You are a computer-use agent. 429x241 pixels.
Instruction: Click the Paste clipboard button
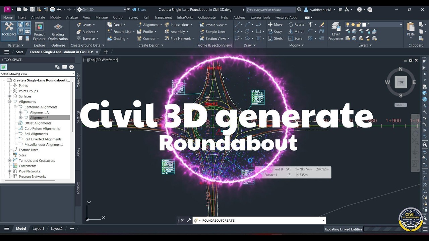point(411,29)
